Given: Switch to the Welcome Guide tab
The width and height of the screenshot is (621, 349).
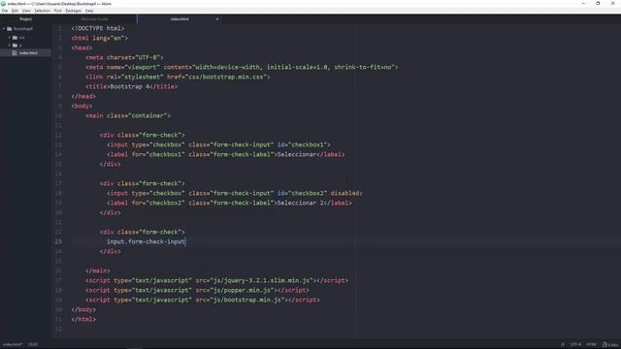Looking at the screenshot, I should tap(94, 19).
